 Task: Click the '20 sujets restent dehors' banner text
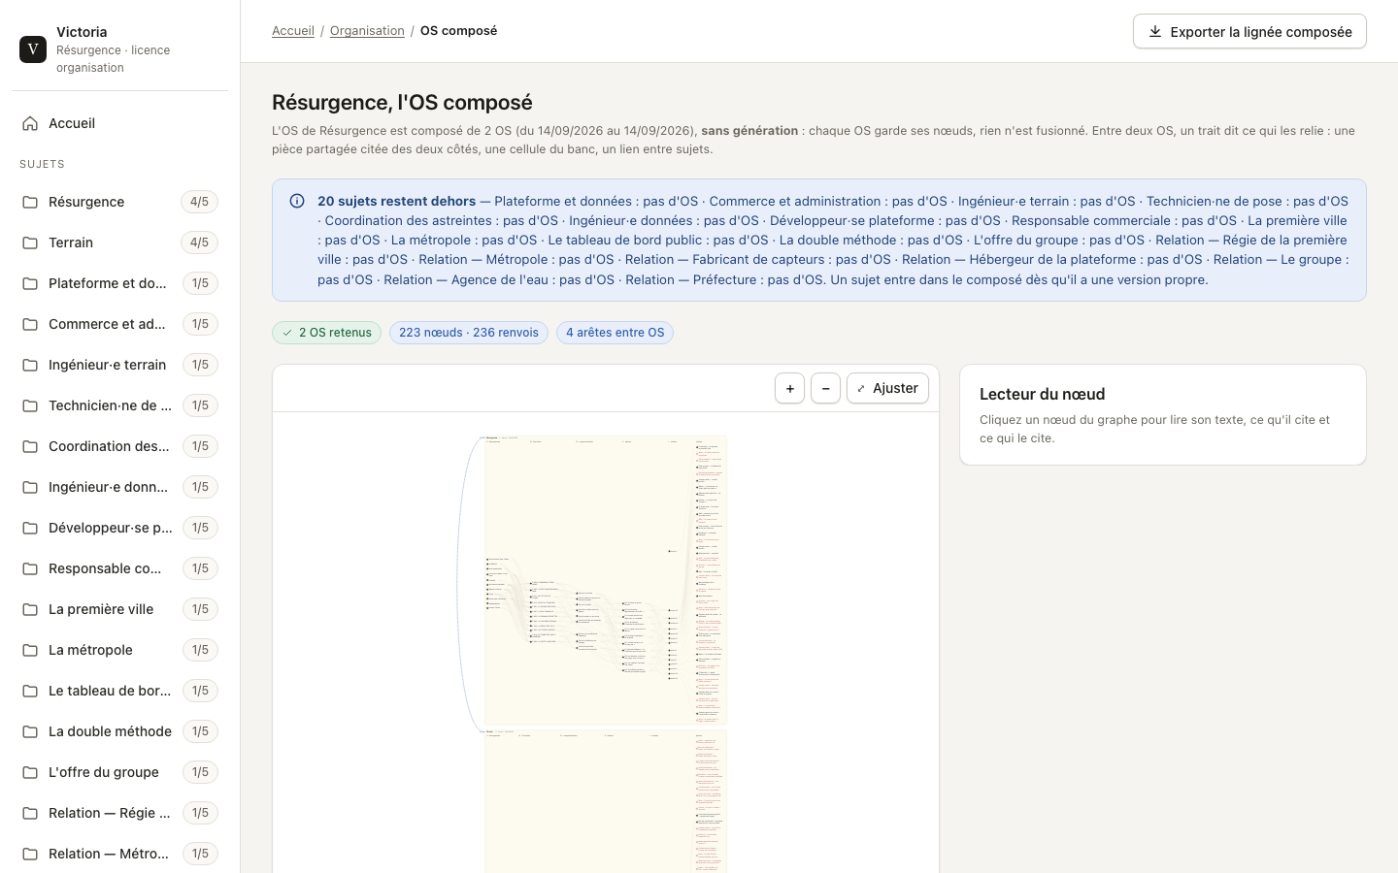pos(396,202)
